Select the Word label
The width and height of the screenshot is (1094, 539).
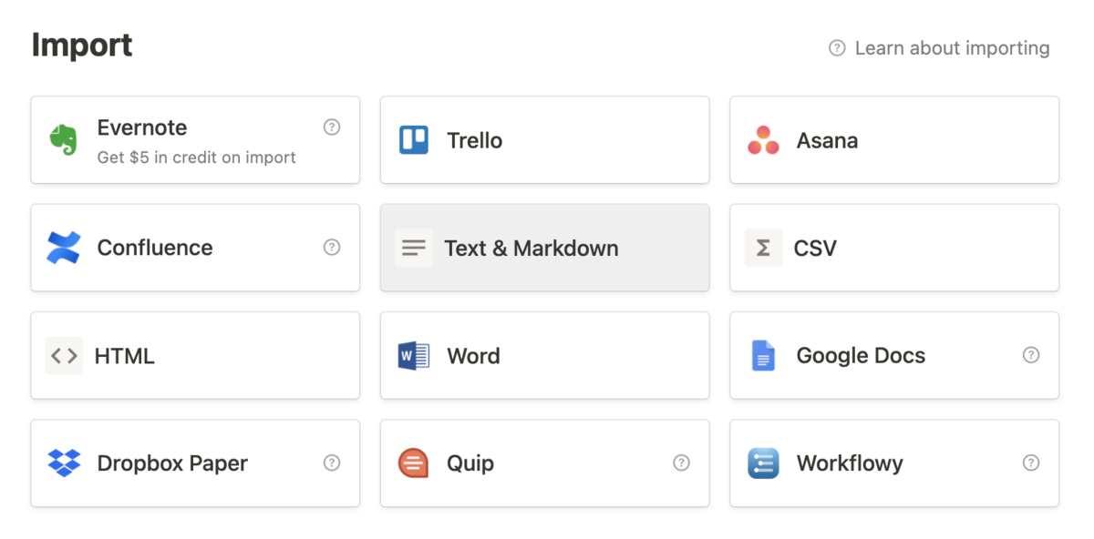pyautogui.click(x=473, y=356)
